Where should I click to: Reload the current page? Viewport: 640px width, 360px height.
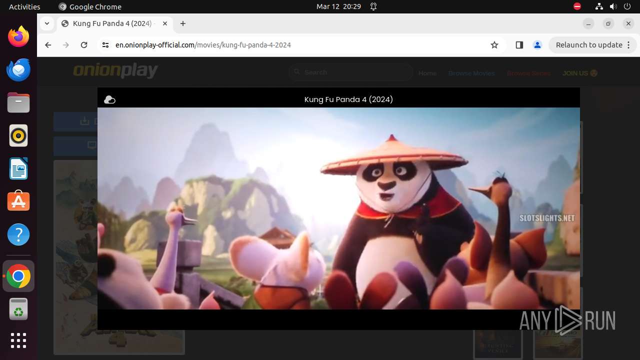click(x=84, y=45)
